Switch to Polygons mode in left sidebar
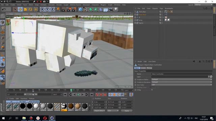216x121 pixels. point(2,48)
